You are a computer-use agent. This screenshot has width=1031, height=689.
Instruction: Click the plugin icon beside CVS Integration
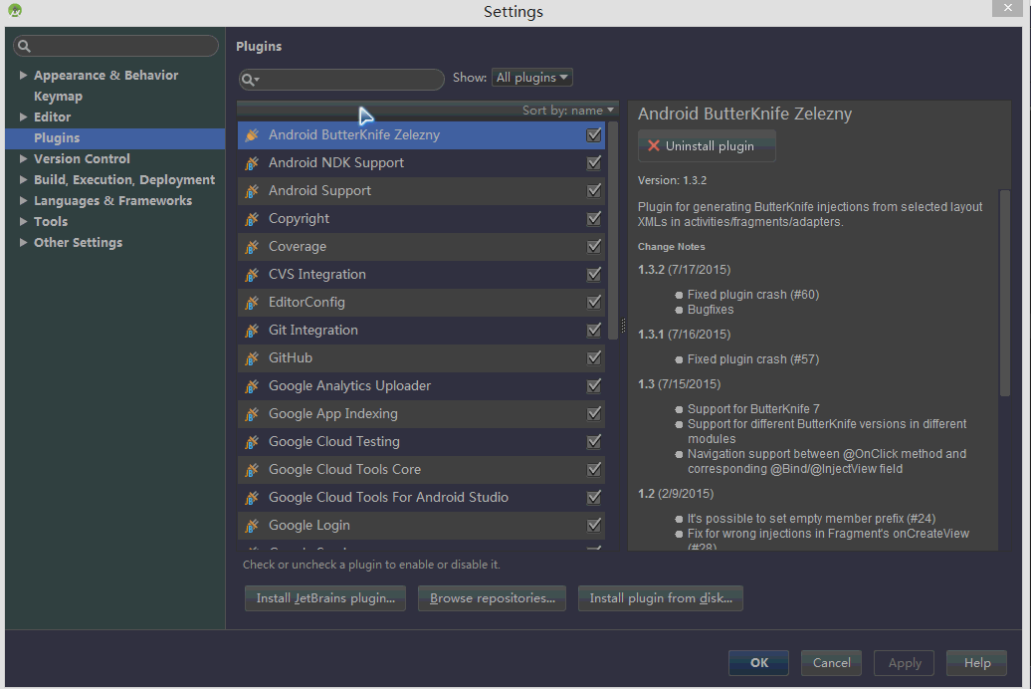[252, 275]
